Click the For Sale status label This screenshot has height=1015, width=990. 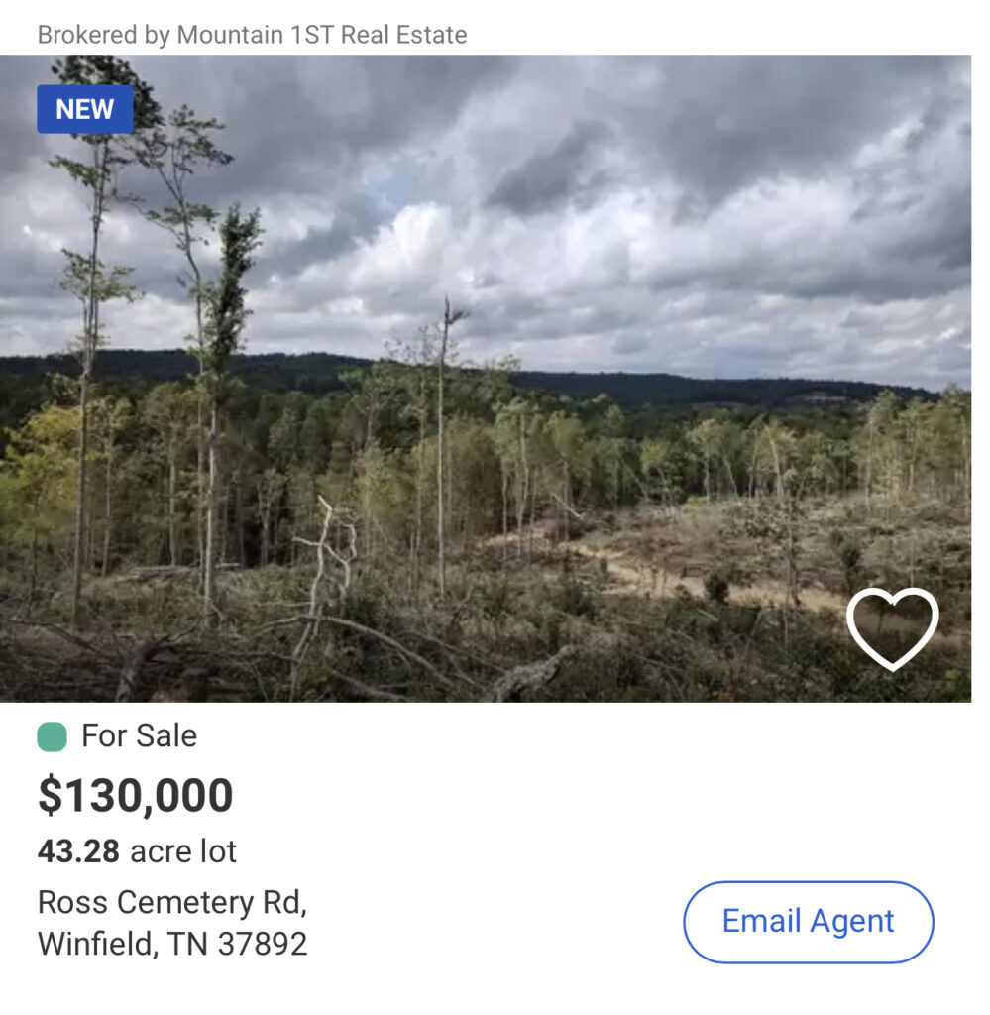139,736
